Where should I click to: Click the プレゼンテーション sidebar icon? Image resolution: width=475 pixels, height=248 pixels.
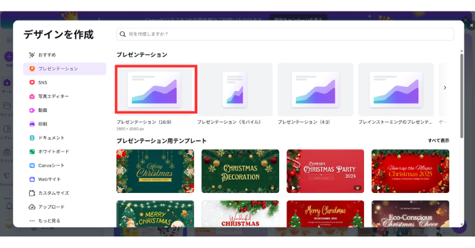(x=32, y=69)
